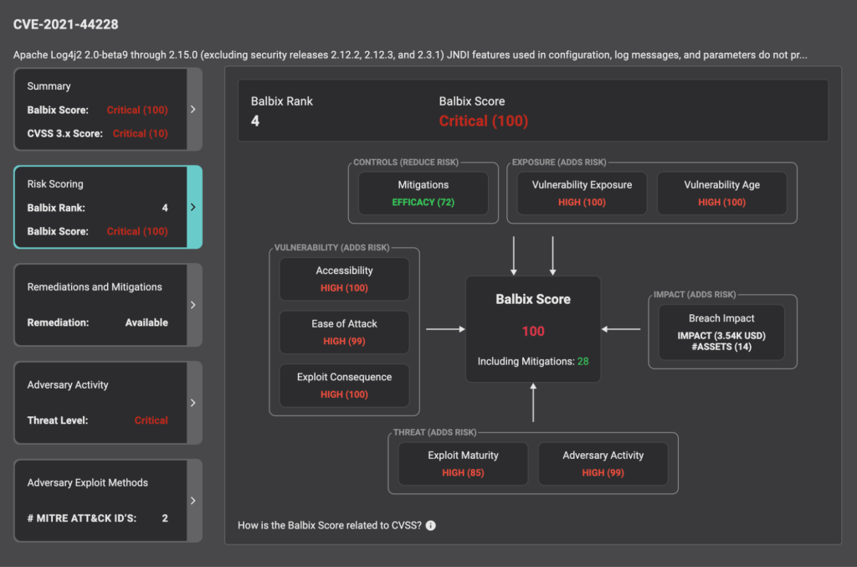Click the Threat Level 'Critical' value
The width and height of the screenshot is (857, 567).
coord(151,420)
